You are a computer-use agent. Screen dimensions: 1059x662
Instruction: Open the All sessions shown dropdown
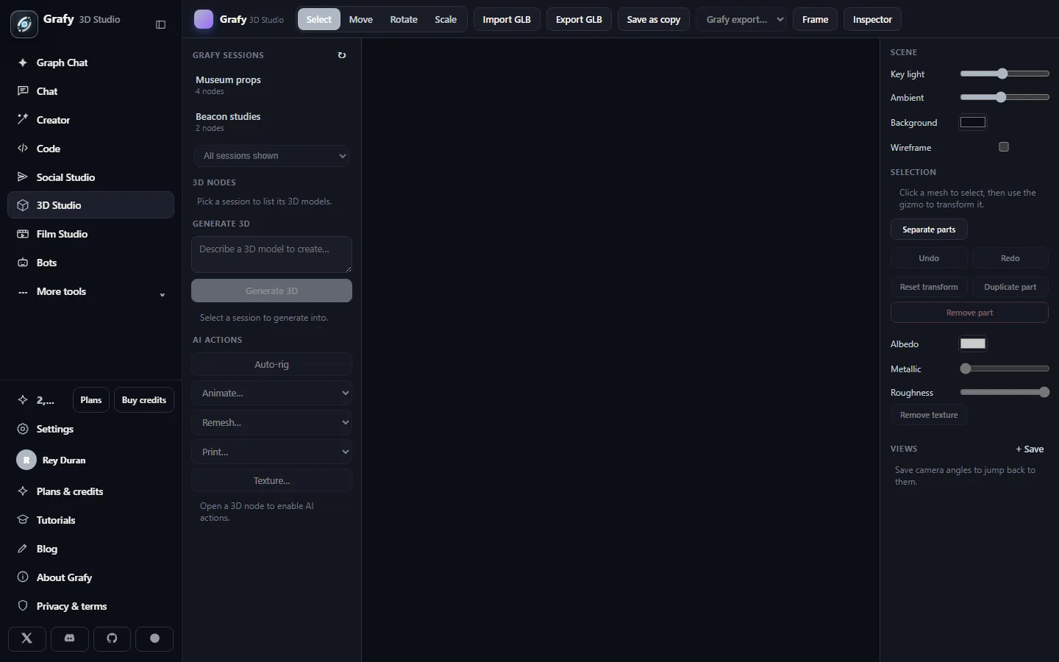click(x=272, y=156)
